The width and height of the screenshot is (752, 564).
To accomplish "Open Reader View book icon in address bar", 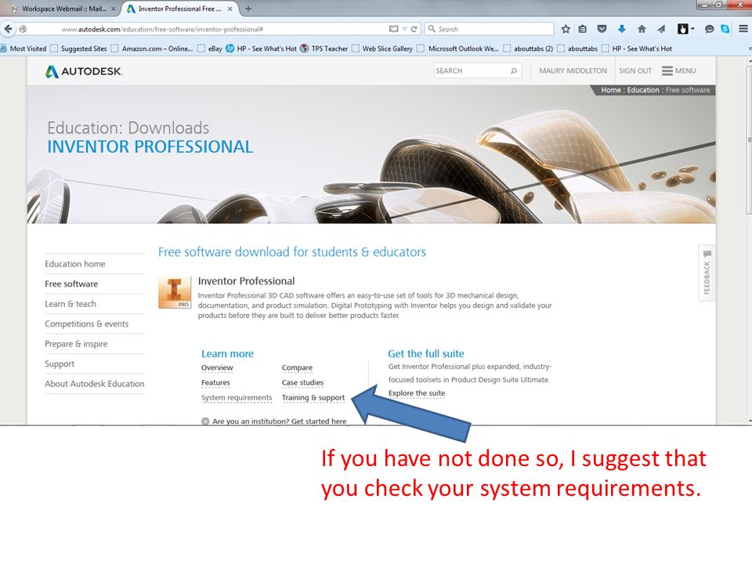I will 394,29.
